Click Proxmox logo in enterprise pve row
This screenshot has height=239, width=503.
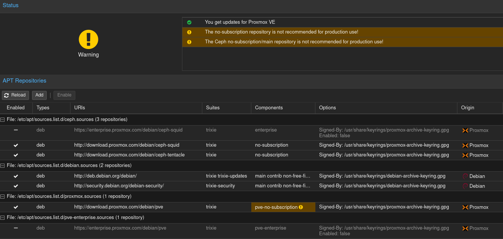point(465,228)
